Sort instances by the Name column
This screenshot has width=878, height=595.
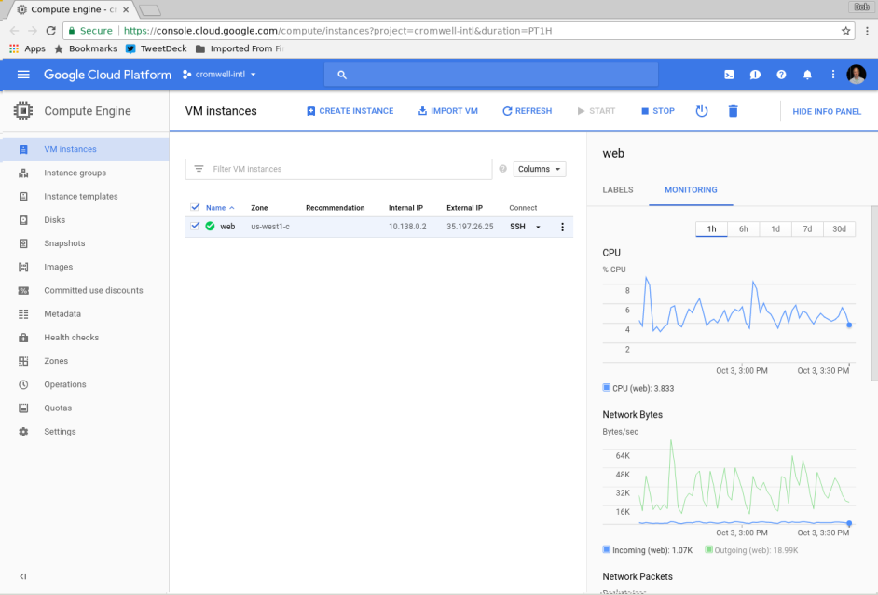pyautogui.click(x=220, y=208)
